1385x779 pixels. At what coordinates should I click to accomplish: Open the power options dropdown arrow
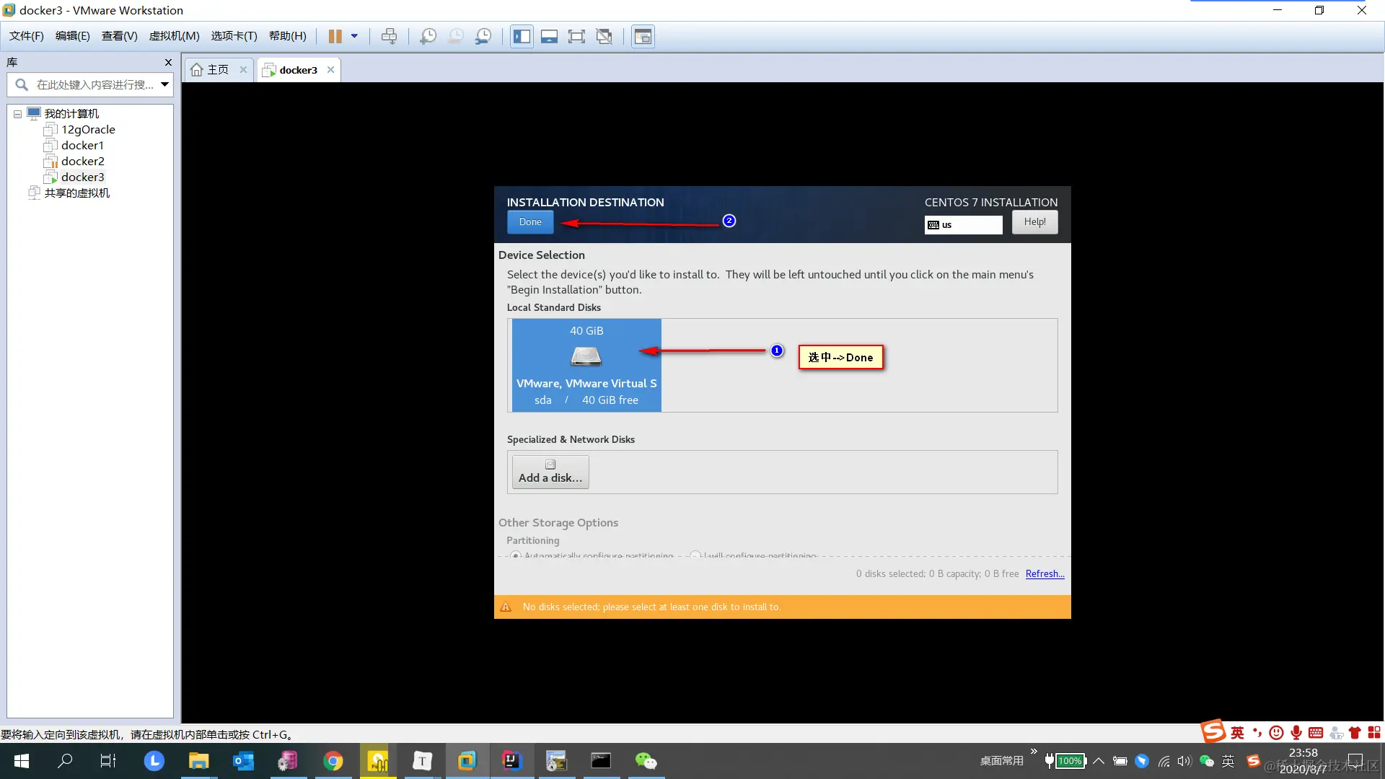(x=354, y=36)
